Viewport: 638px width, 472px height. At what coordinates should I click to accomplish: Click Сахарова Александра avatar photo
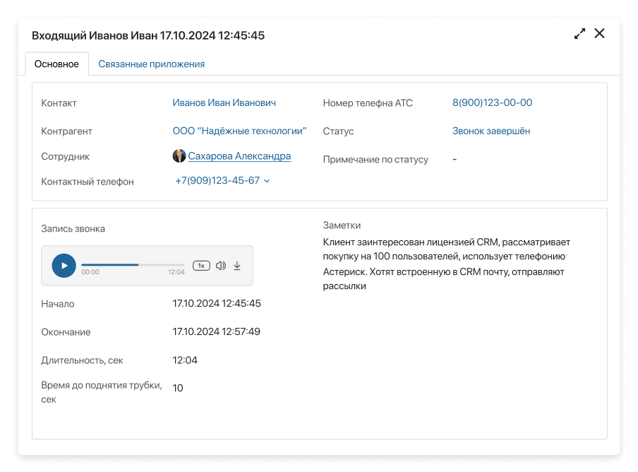(x=179, y=156)
